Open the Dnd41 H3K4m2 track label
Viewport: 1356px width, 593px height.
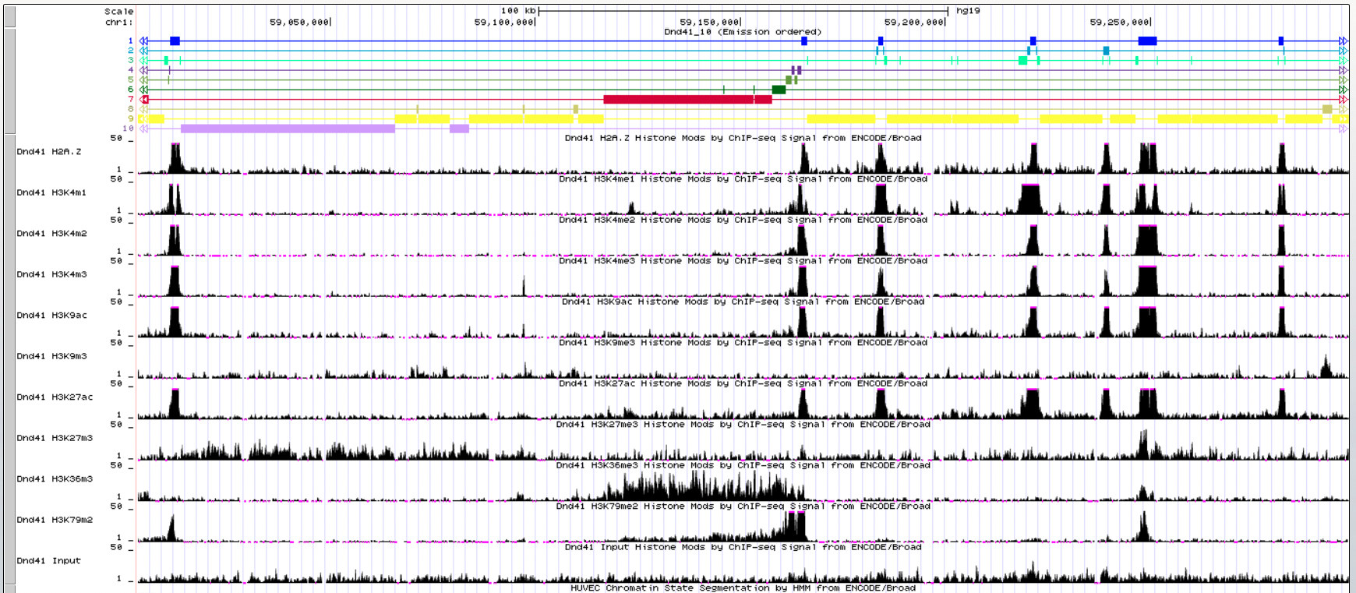(51, 233)
